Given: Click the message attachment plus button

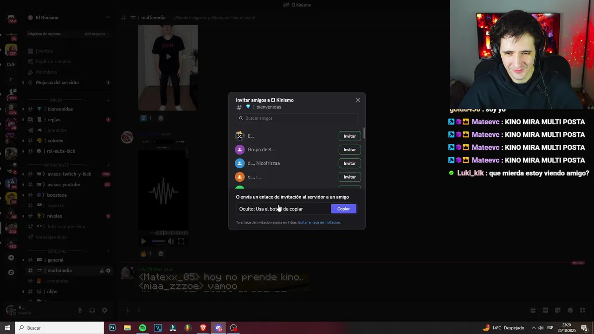Looking at the screenshot, I should 127,310.
